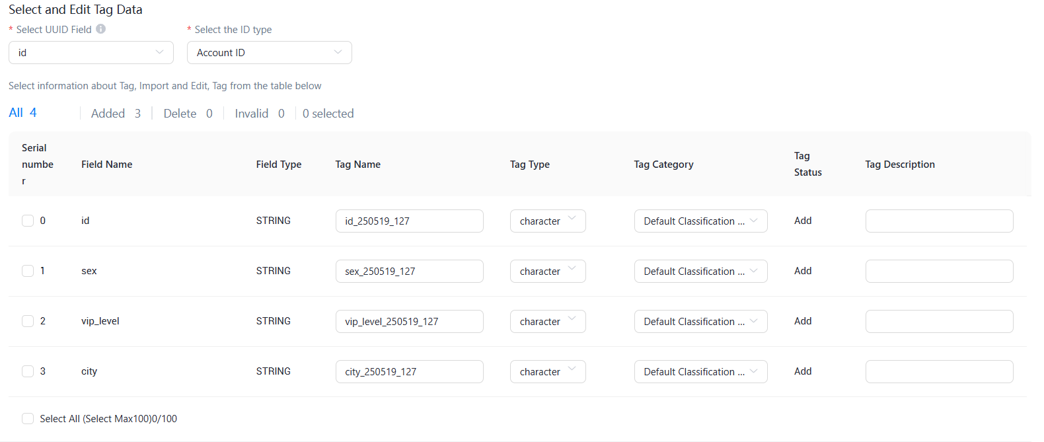The width and height of the screenshot is (1044, 442).
Task: Switch to the All tab
Action: (22, 113)
